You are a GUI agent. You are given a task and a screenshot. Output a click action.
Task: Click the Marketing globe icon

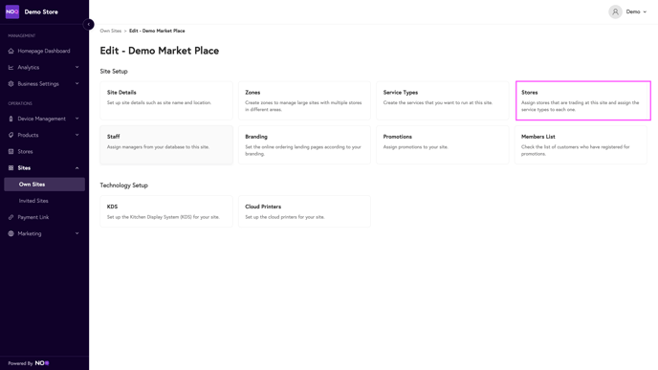[x=11, y=233]
